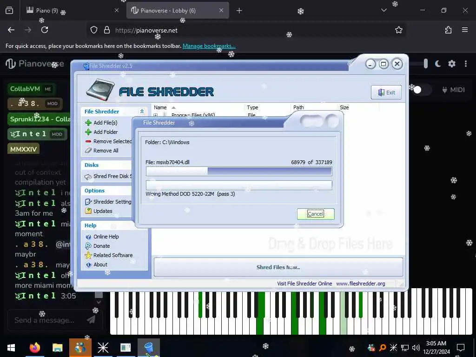Click the File Shredder taskbar icon
This screenshot has height=357, width=476.
(x=148, y=348)
